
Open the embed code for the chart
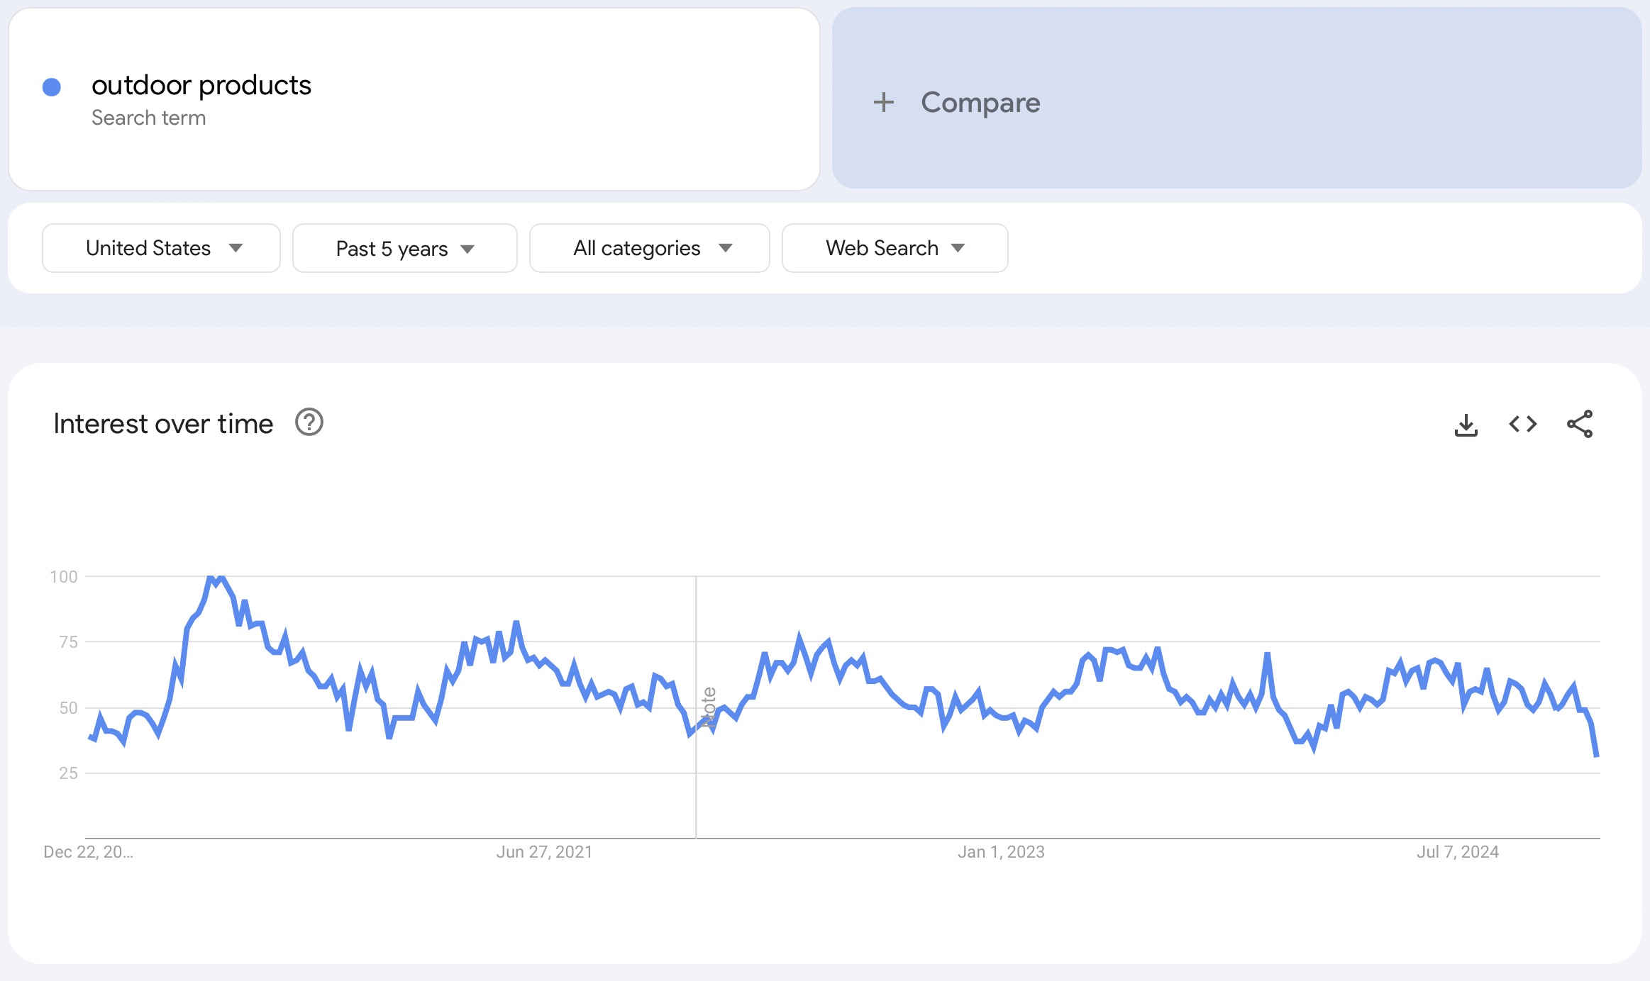(x=1522, y=423)
